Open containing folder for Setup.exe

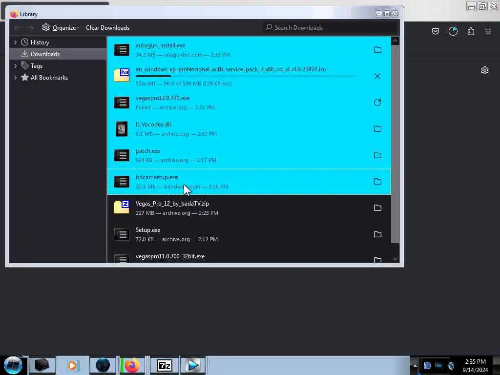coord(377,234)
